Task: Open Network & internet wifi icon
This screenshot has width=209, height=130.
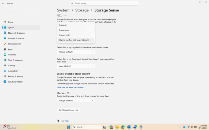Action: point(5,38)
